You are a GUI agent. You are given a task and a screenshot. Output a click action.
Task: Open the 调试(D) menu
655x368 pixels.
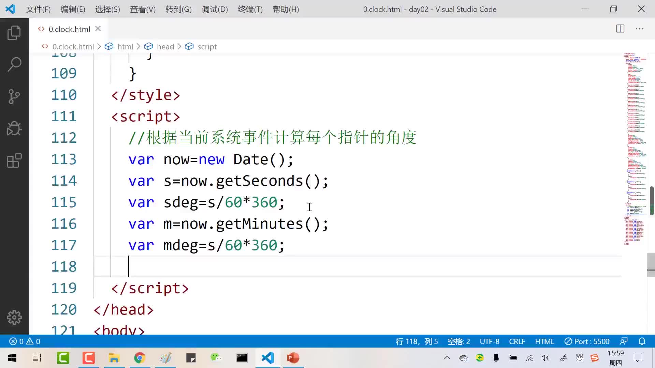215,9
